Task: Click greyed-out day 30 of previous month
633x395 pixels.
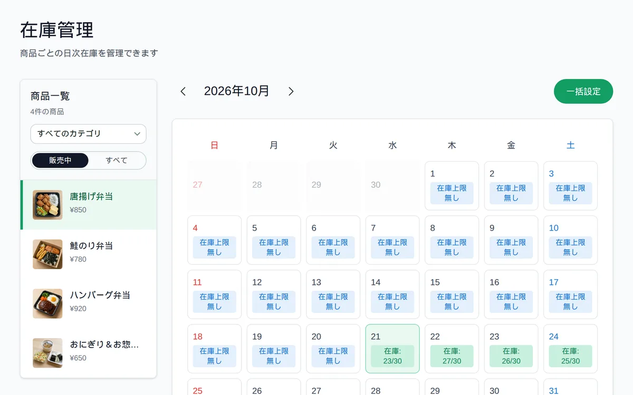Action: [x=392, y=186]
